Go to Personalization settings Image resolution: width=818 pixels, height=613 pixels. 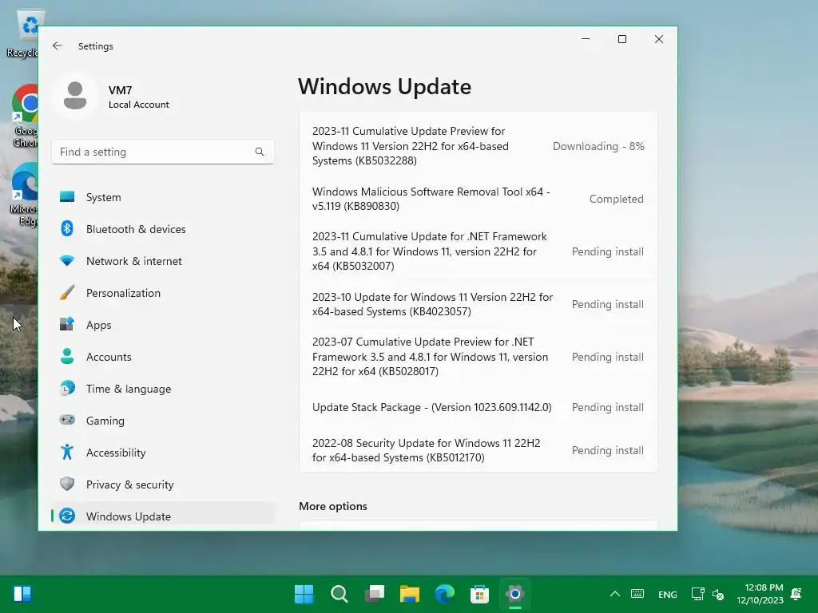163,293
